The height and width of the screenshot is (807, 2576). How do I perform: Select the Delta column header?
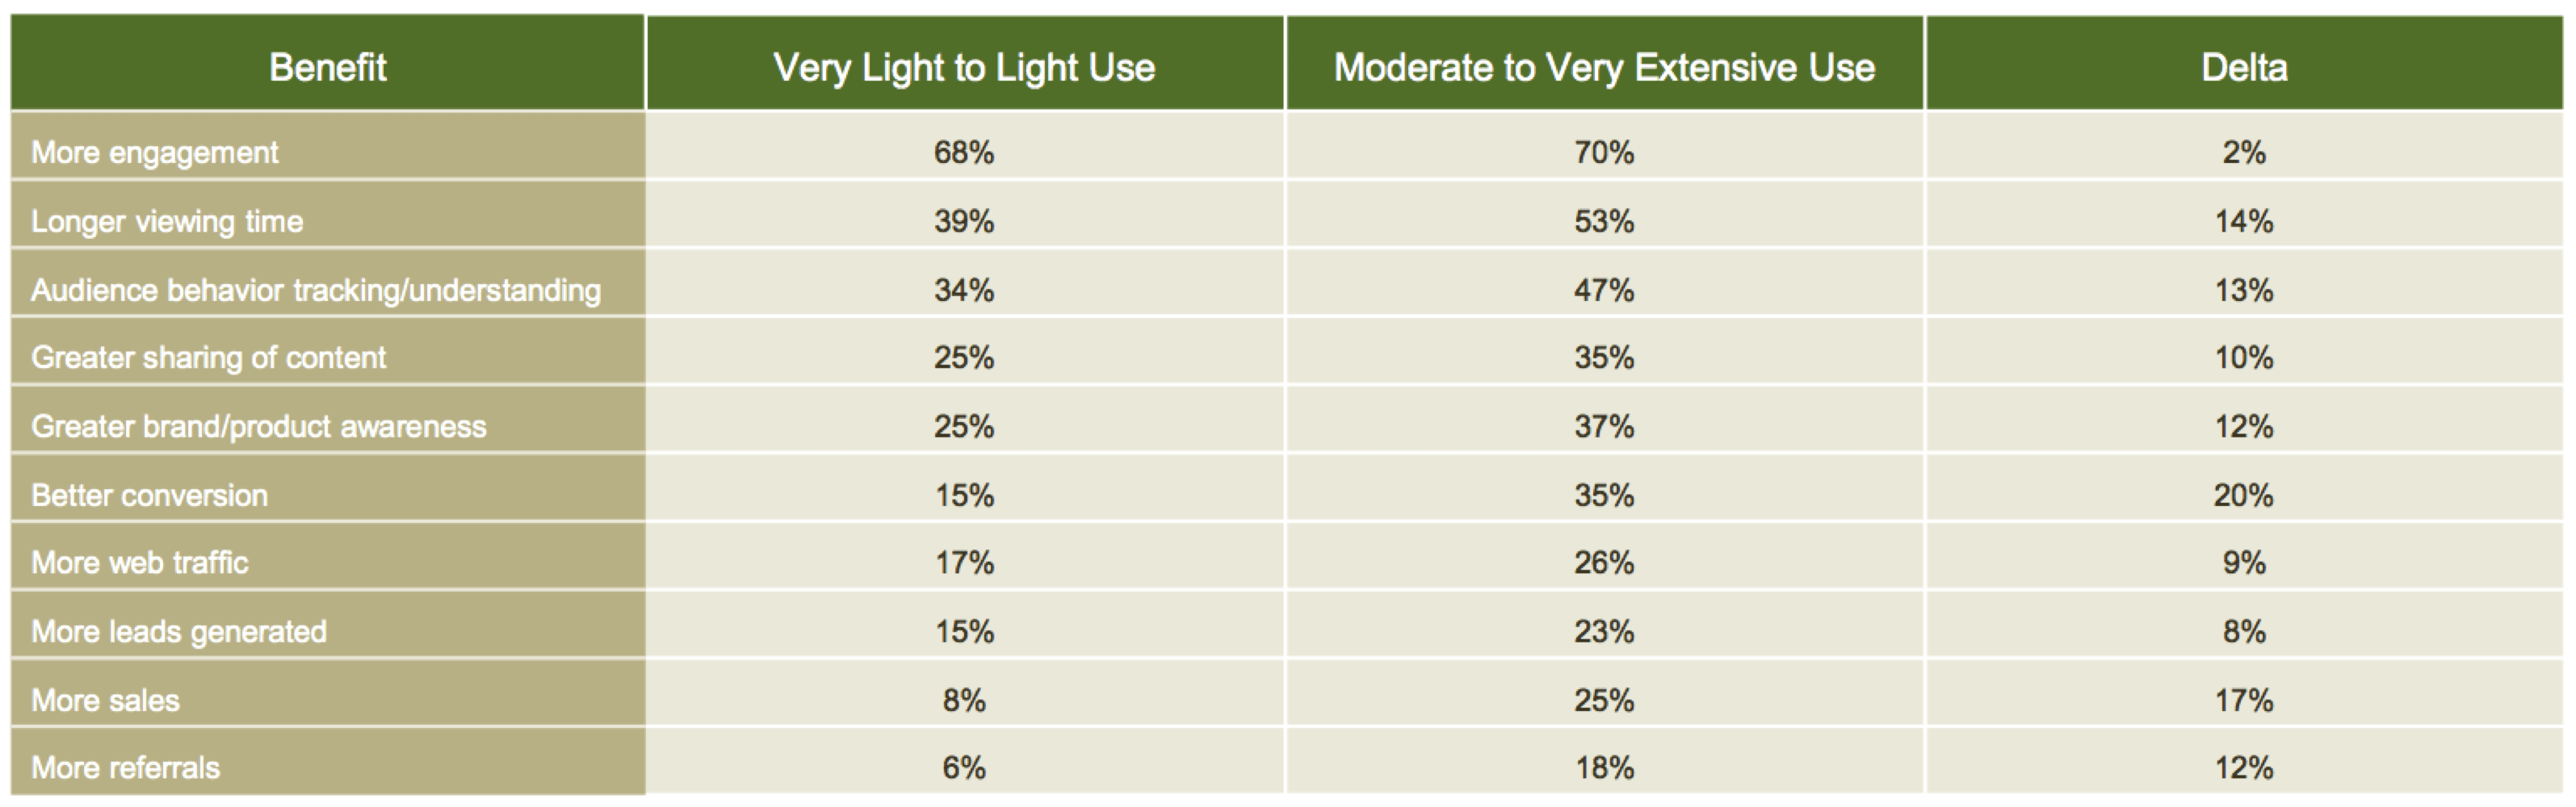[x=2244, y=68]
